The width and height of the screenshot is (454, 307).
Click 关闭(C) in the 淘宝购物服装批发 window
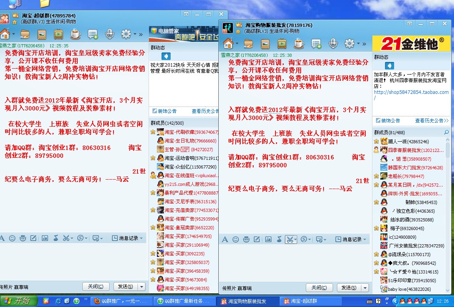[319, 288]
